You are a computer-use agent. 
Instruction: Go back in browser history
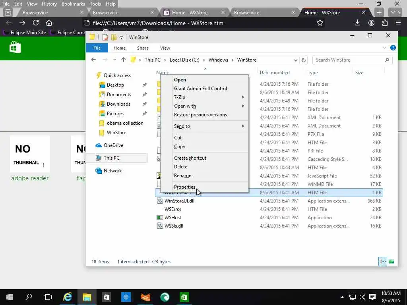(9, 23)
